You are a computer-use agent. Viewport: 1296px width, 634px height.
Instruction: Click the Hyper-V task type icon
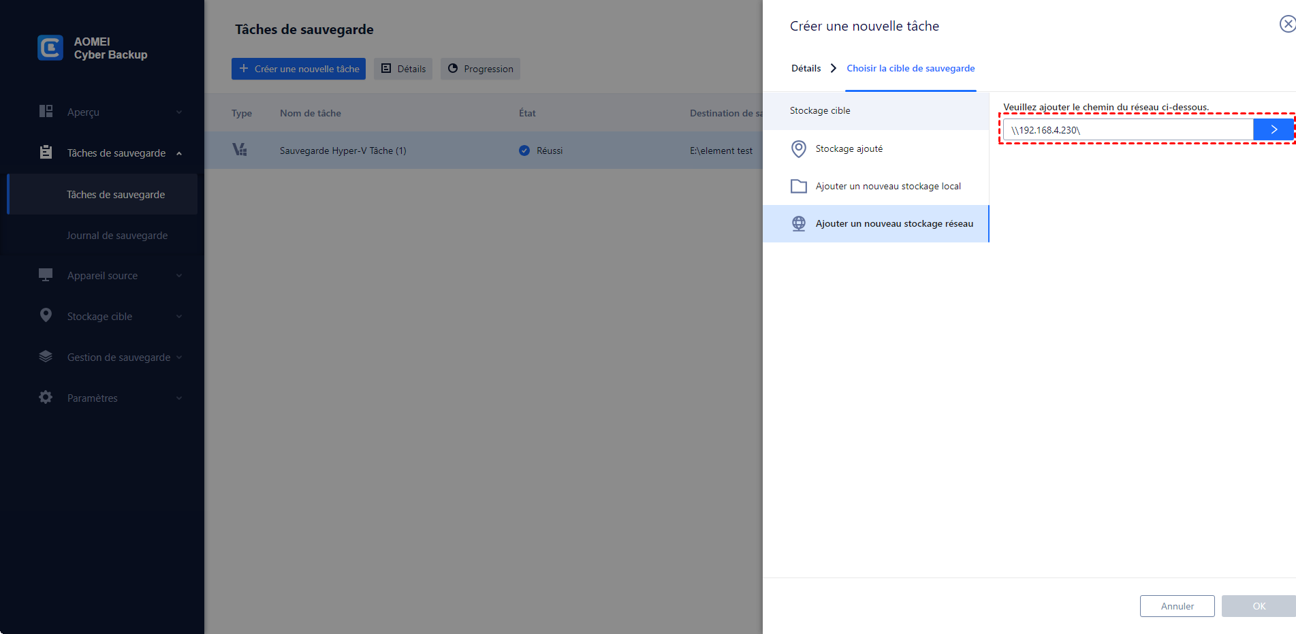pyautogui.click(x=240, y=150)
